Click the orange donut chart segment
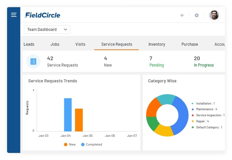232x160 pixels. (x=153, y=109)
